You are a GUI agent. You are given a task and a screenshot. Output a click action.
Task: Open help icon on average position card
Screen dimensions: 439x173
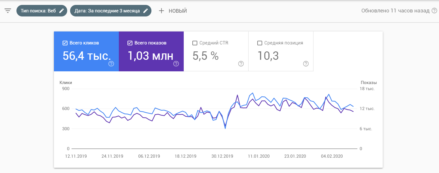coord(306,64)
